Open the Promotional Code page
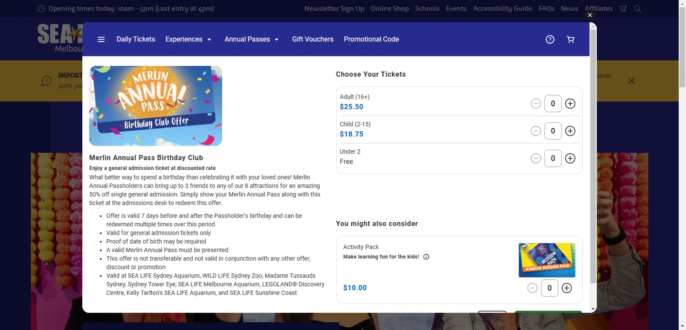686x330 pixels. [371, 39]
